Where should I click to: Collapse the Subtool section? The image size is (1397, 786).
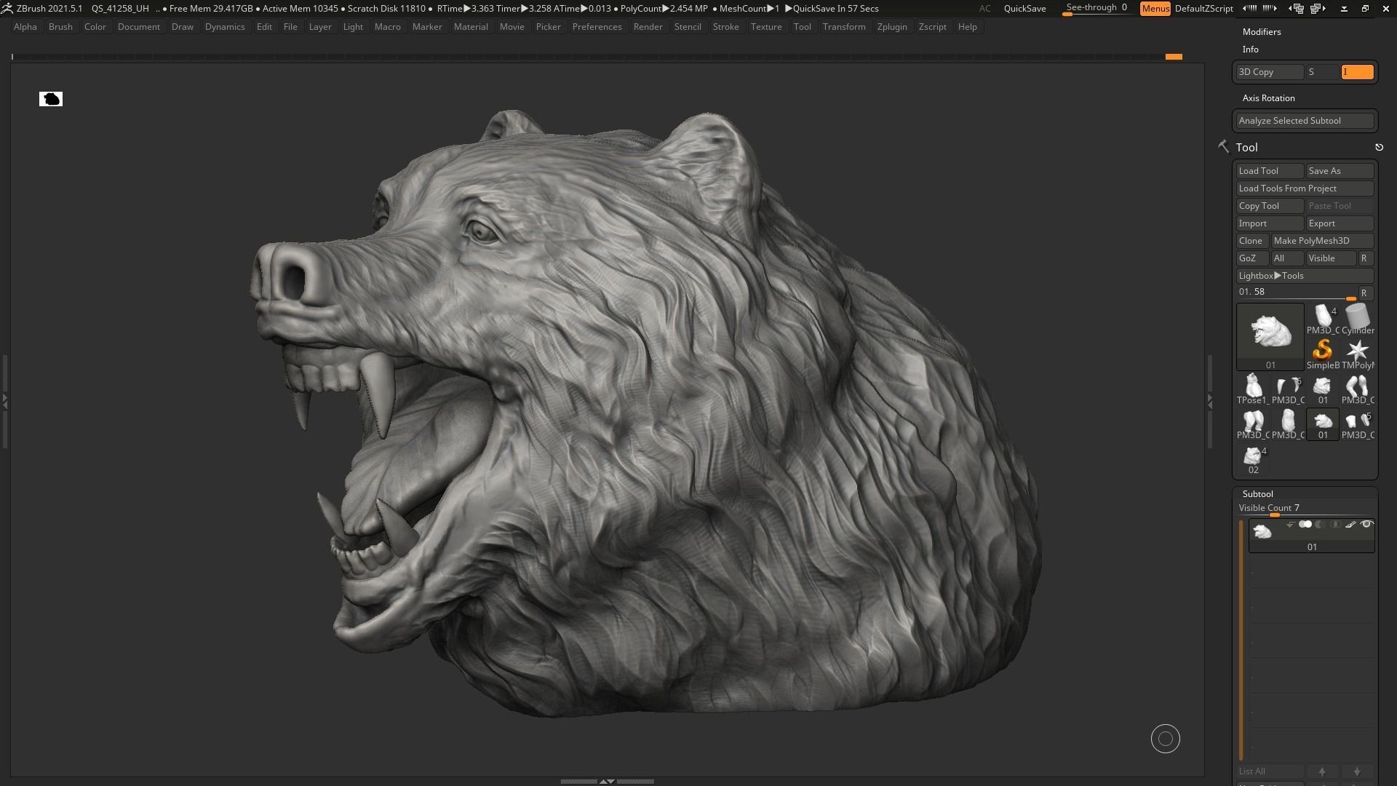coord(1257,494)
